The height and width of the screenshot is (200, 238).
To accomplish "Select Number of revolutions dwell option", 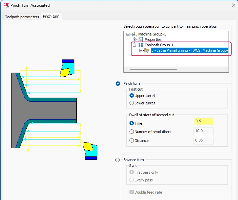I will click(132, 132).
